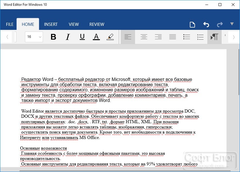Image resolution: width=240 pixels, height=172 pixels.
Task: Undo the last action
Action: click(206, 24)
